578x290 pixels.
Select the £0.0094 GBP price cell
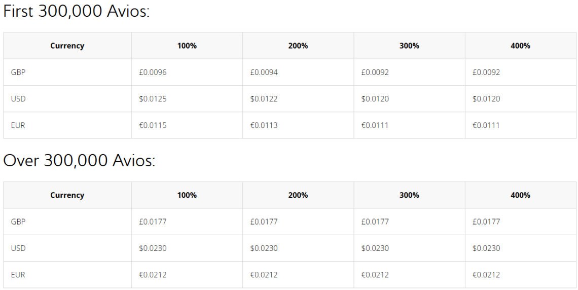pos(264,72)
